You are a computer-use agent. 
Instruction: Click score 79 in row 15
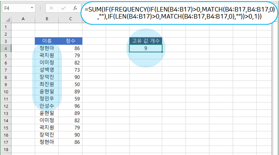[x=71, y=128]
